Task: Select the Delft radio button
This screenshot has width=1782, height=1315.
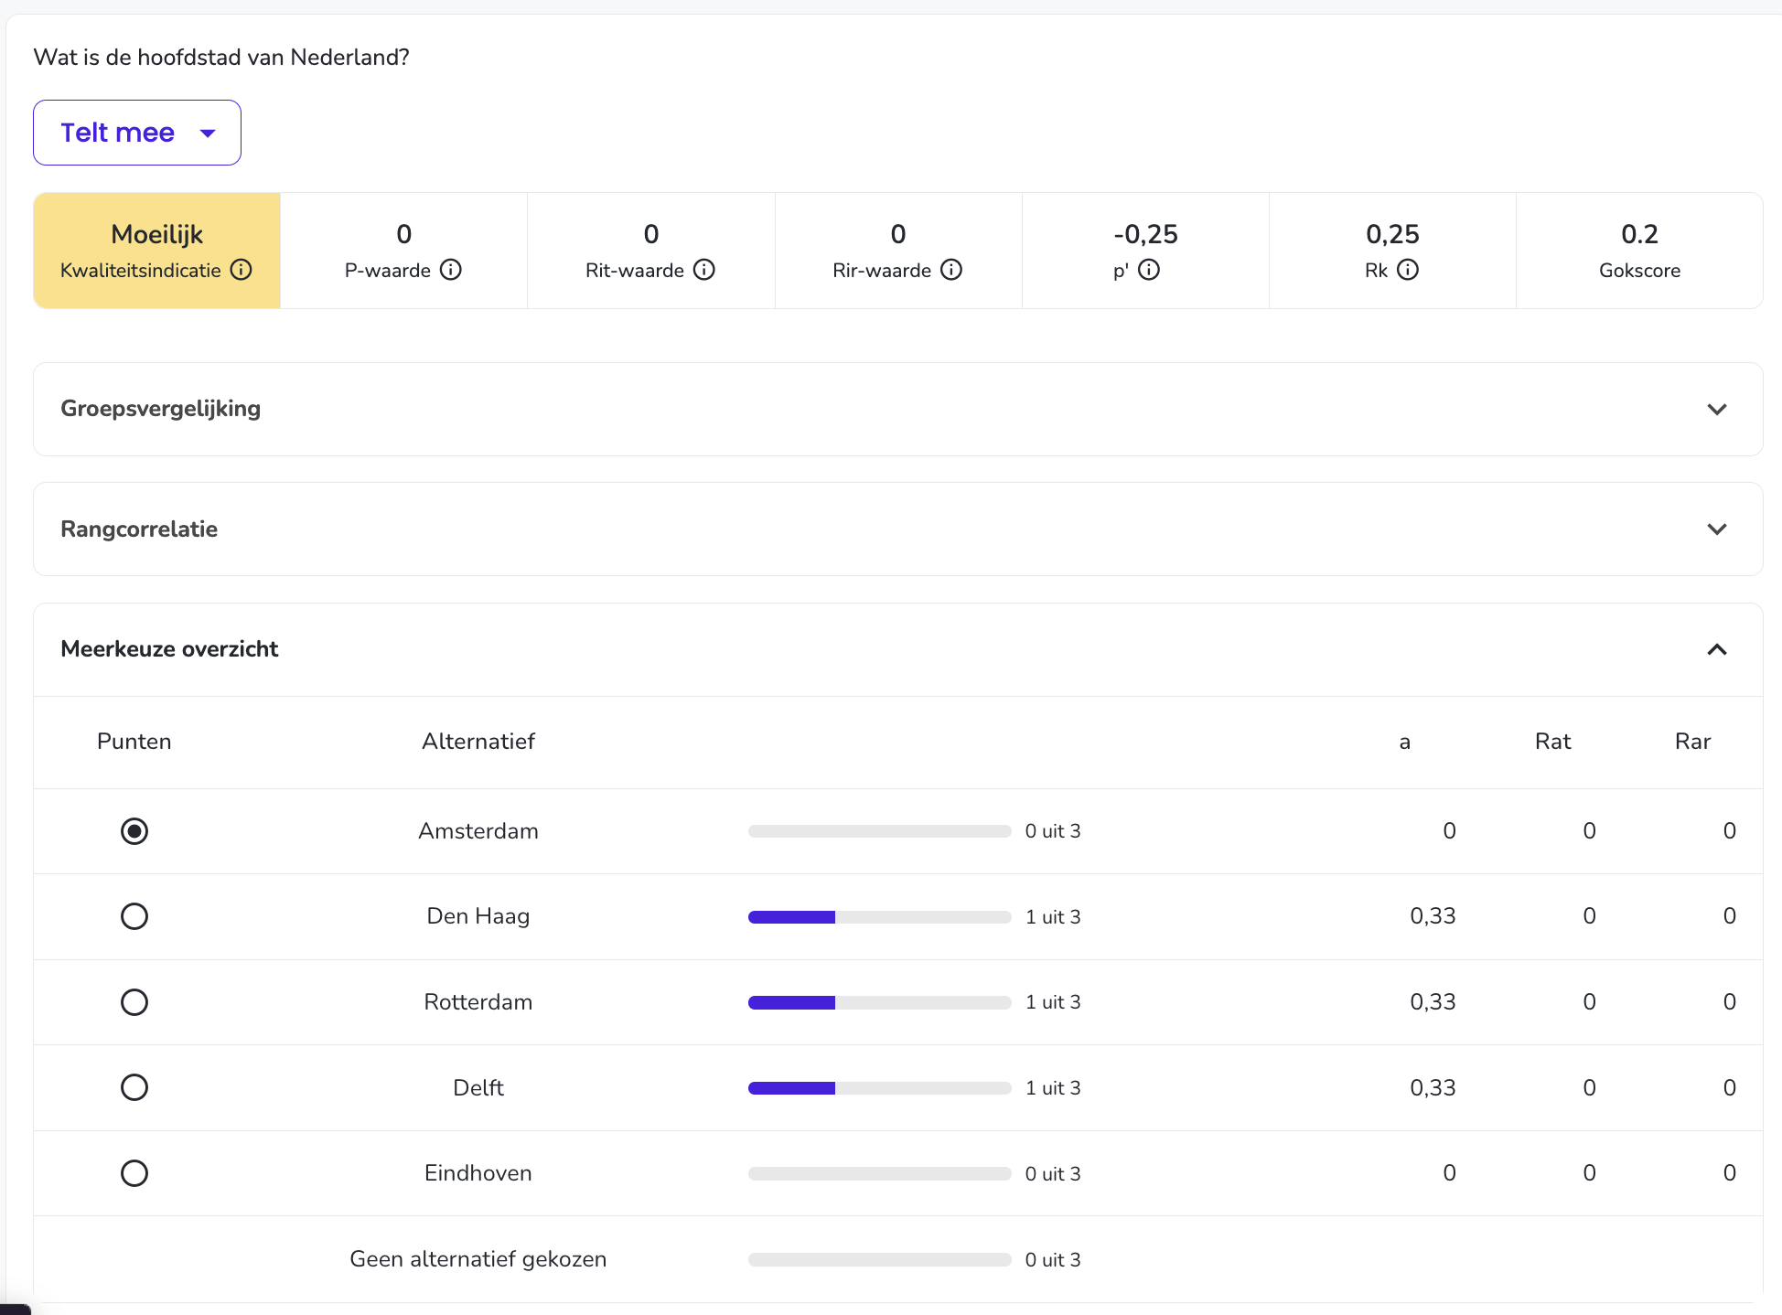Action: (x=134, y=1087)
